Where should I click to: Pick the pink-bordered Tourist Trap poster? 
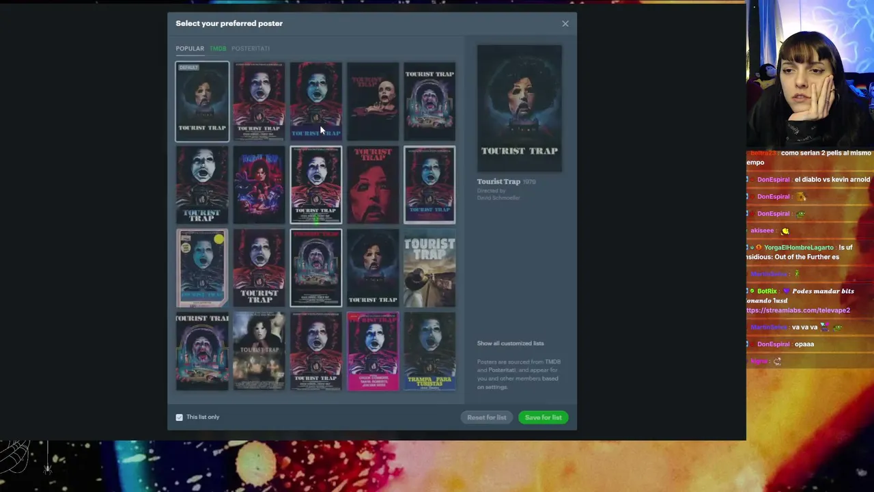373,351
